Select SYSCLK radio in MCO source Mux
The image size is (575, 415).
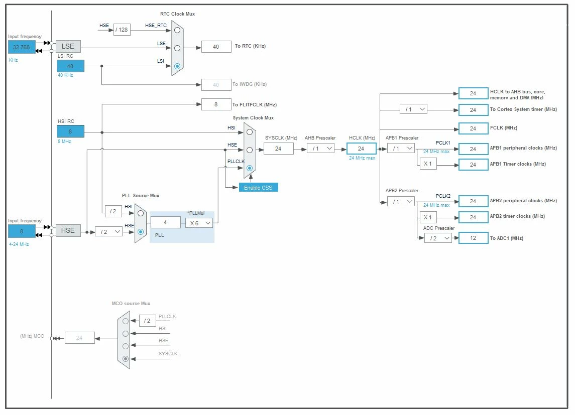pyautogui.click(x=126, y=359)
